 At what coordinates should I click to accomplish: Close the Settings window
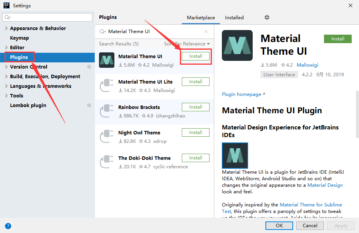(350, 5)
